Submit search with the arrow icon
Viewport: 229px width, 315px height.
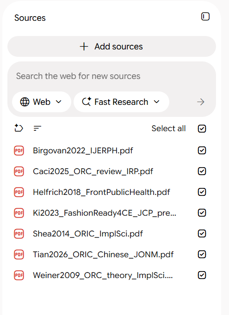coord(201,102)
